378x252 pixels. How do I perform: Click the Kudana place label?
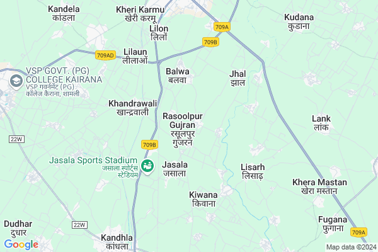299,18
